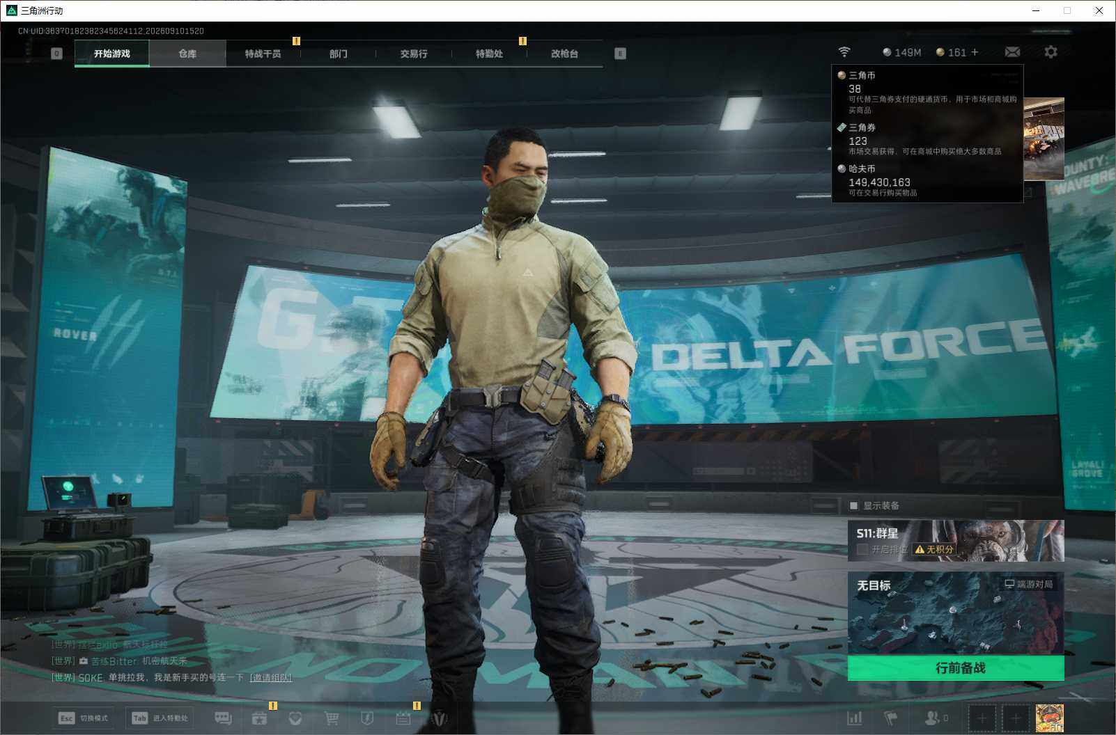The height and width of the screenshot is (735, 1116).
Task: Open the mail inbox icon
Action: coord(1012,52)
